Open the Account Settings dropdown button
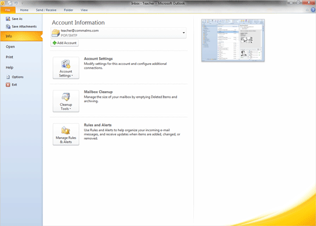The height and width of the screenshot is (226, 316). tap(66, 68)
